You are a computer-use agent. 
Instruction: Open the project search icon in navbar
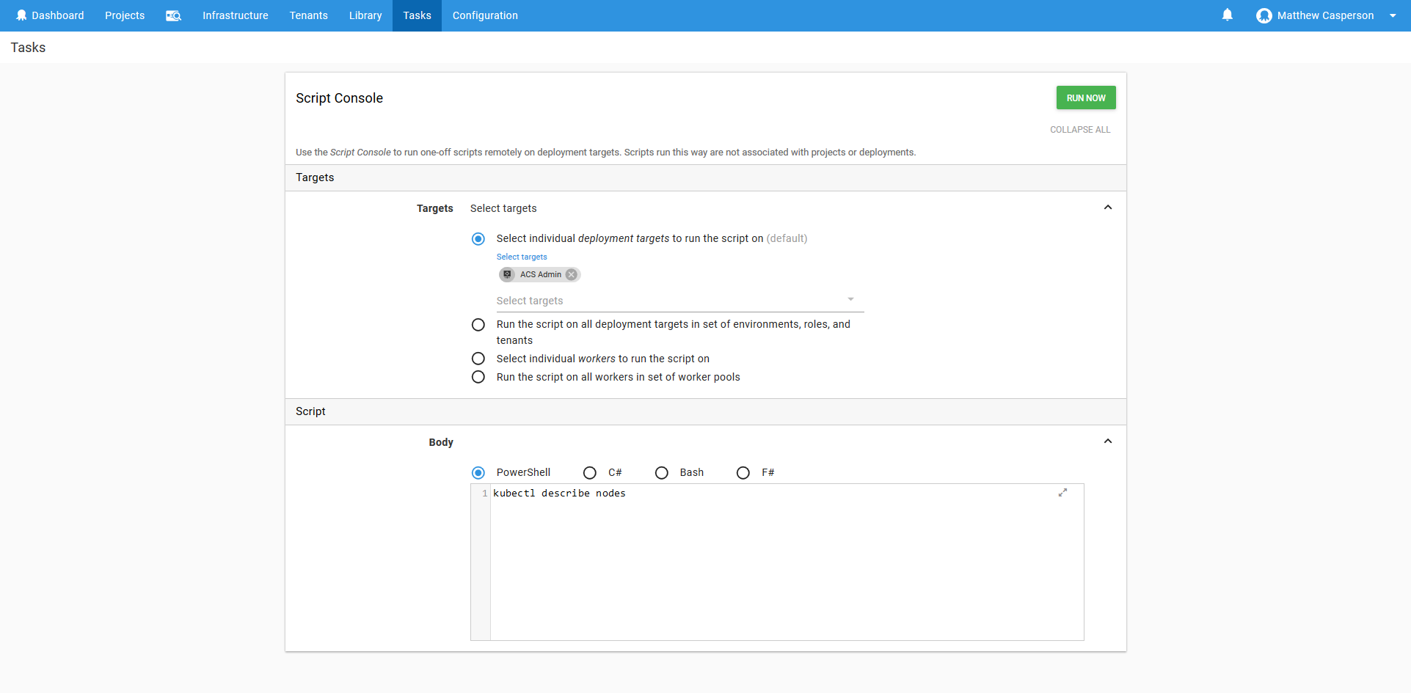pos(173,15)
